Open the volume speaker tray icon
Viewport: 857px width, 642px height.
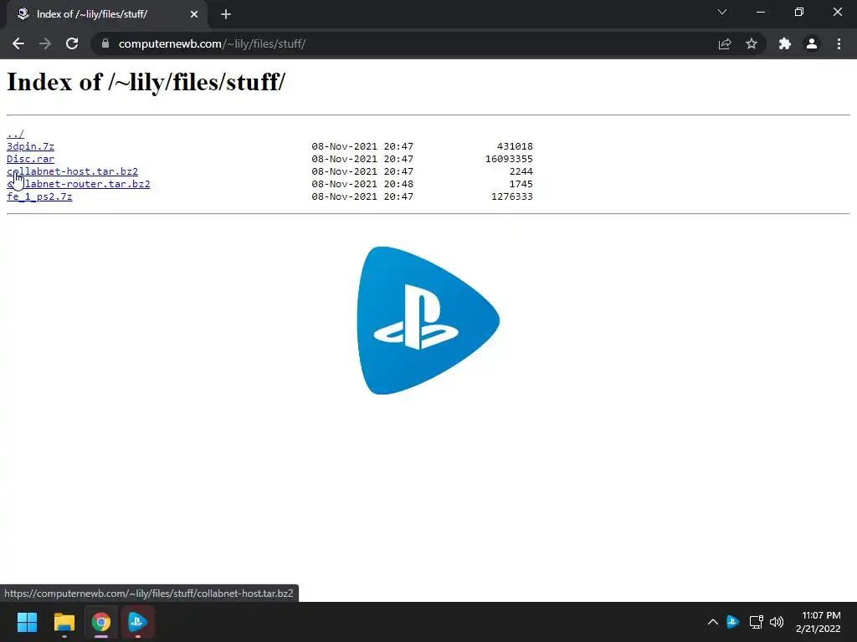777,622
